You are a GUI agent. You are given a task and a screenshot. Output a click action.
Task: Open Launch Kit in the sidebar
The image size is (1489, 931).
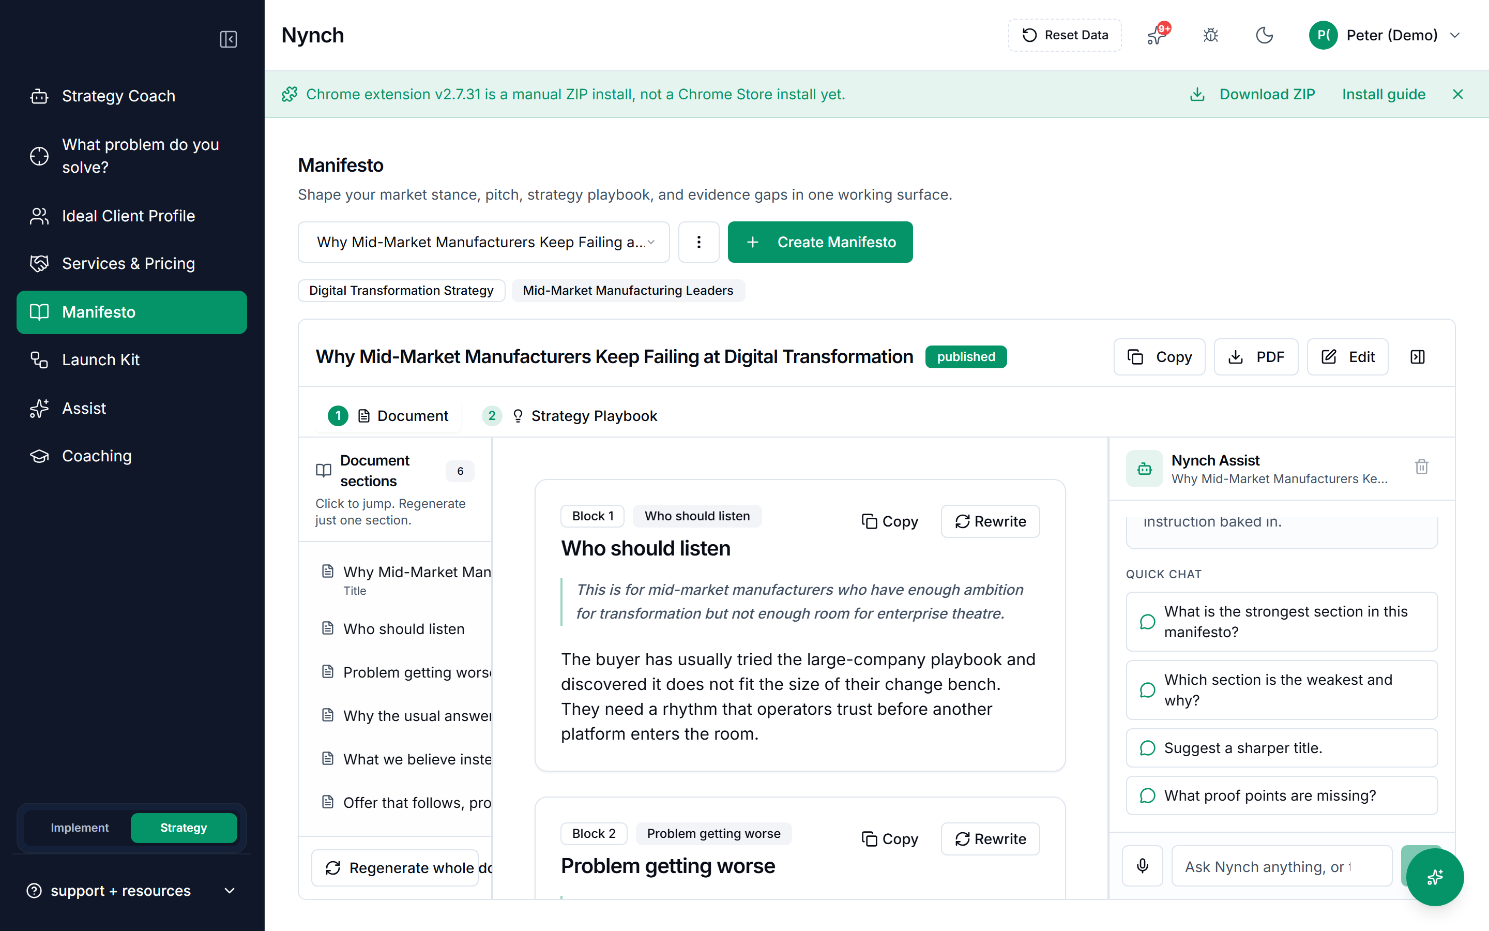pyautogui.click(x=132, y=359)
